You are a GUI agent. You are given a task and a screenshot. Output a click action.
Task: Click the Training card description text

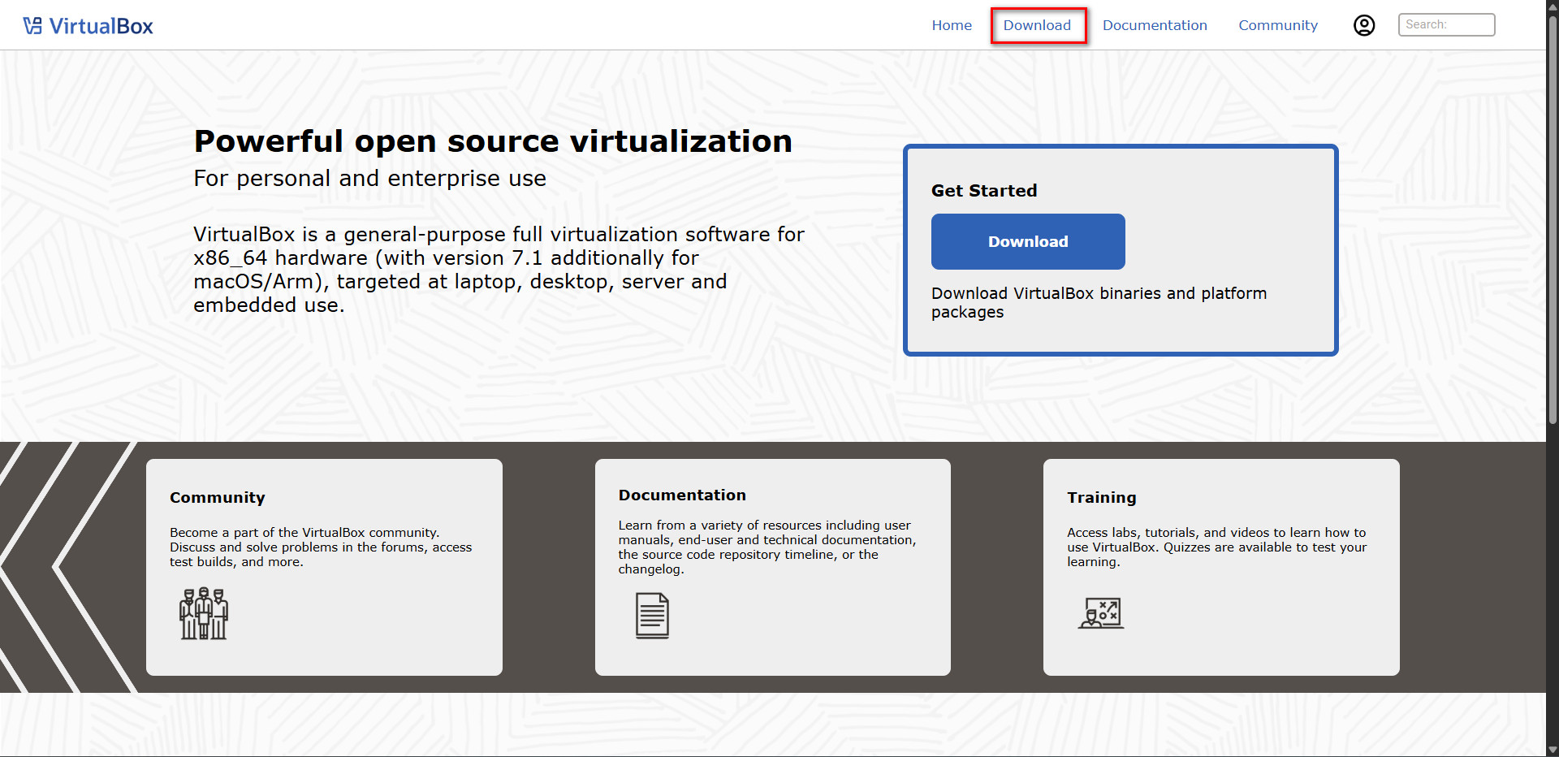(x=1216, y=547)
